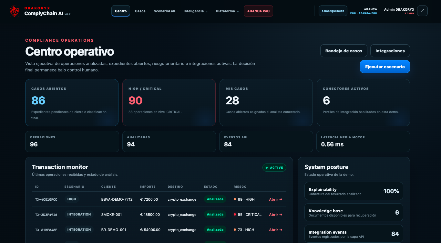
Task: Click the ESTADO column header
Action: [211, 187]
